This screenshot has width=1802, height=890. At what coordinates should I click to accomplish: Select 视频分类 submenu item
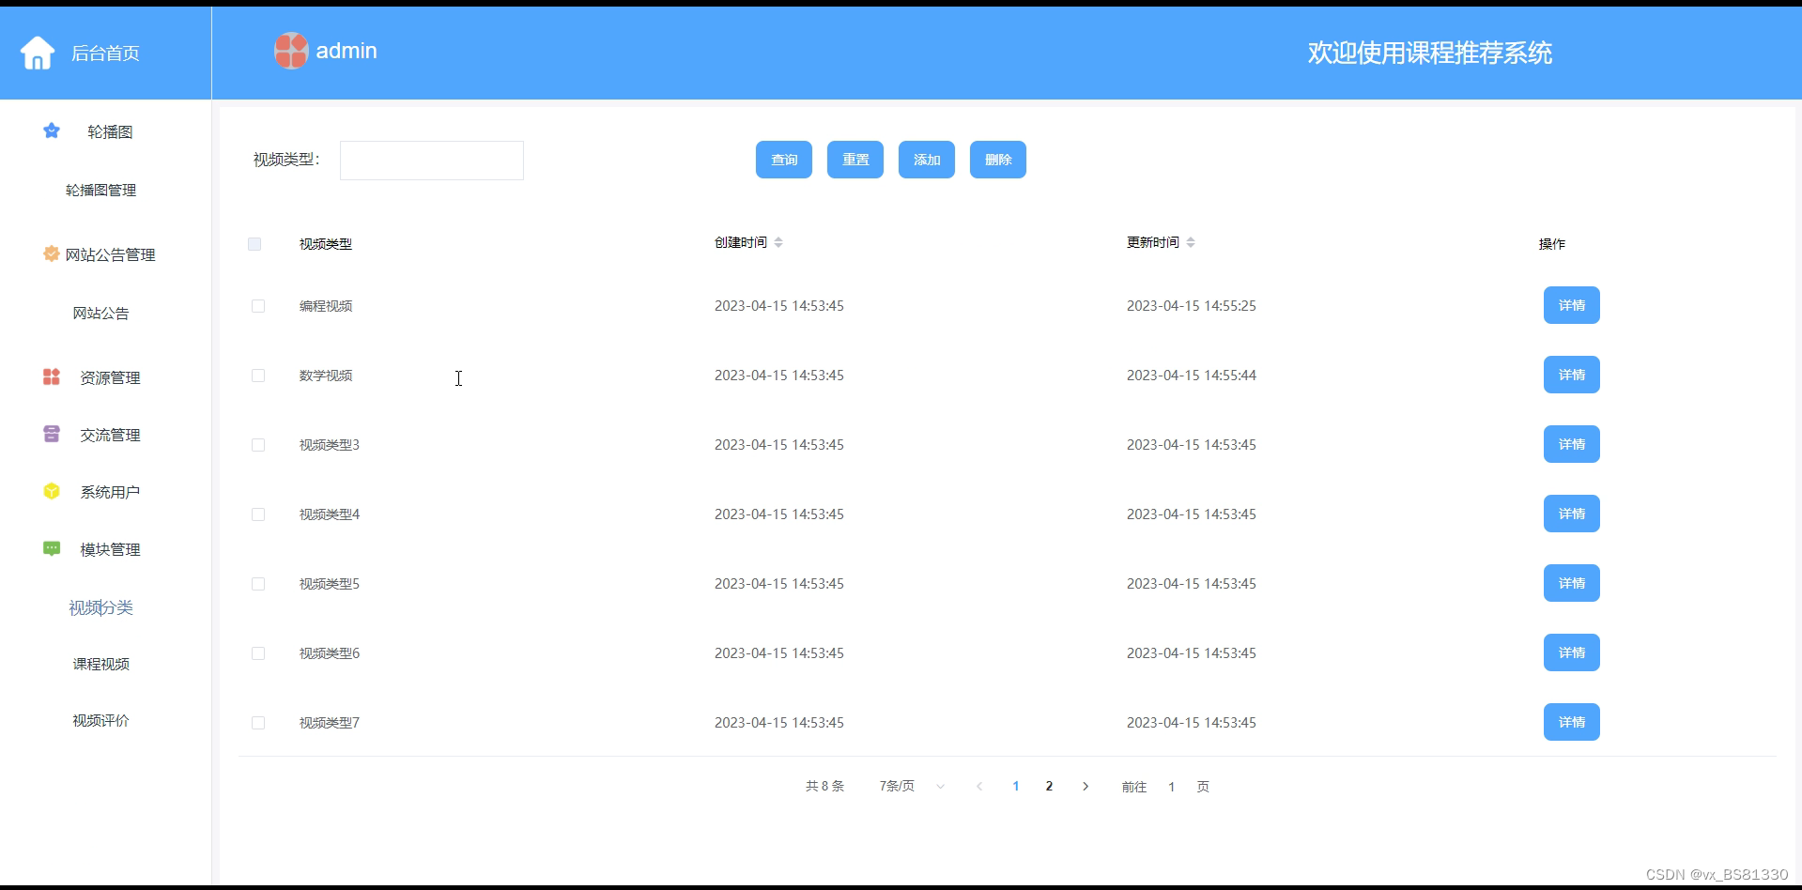coord(101,607)
